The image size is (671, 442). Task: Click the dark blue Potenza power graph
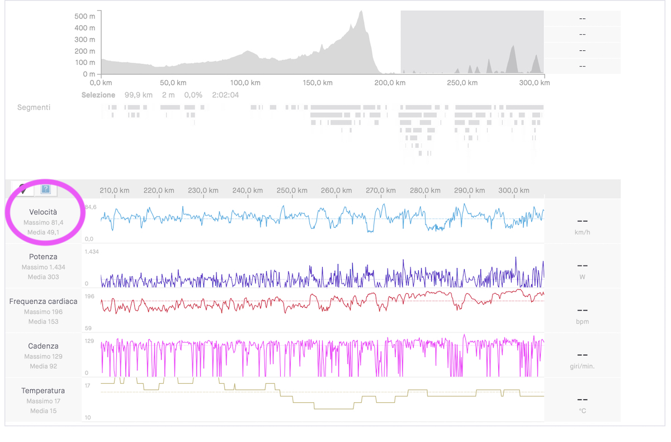tap(322, 274)
